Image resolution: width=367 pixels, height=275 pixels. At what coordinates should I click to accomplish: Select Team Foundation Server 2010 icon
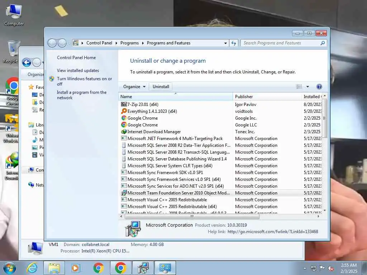124,193
